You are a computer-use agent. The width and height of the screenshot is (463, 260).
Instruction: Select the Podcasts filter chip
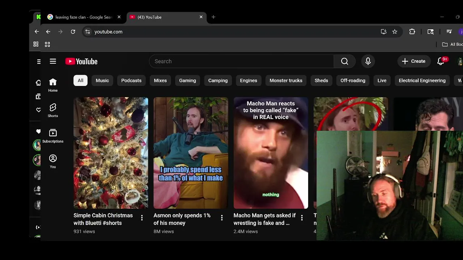131,81
